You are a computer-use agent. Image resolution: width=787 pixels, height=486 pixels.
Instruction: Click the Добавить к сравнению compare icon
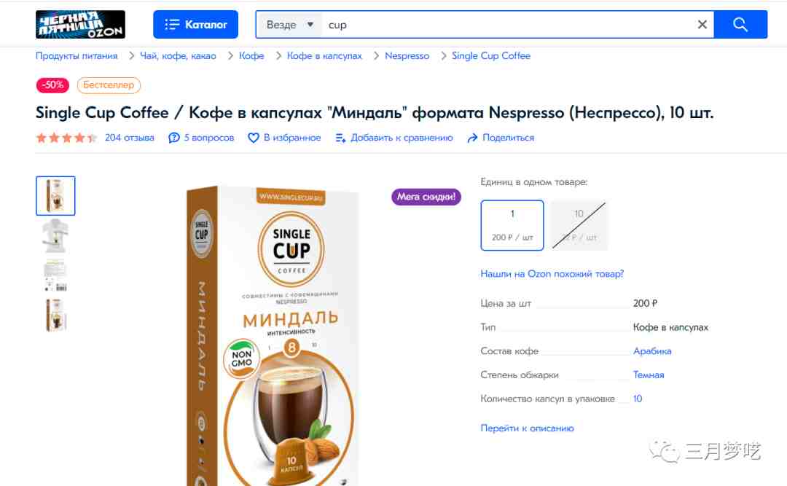pos(340,138)
